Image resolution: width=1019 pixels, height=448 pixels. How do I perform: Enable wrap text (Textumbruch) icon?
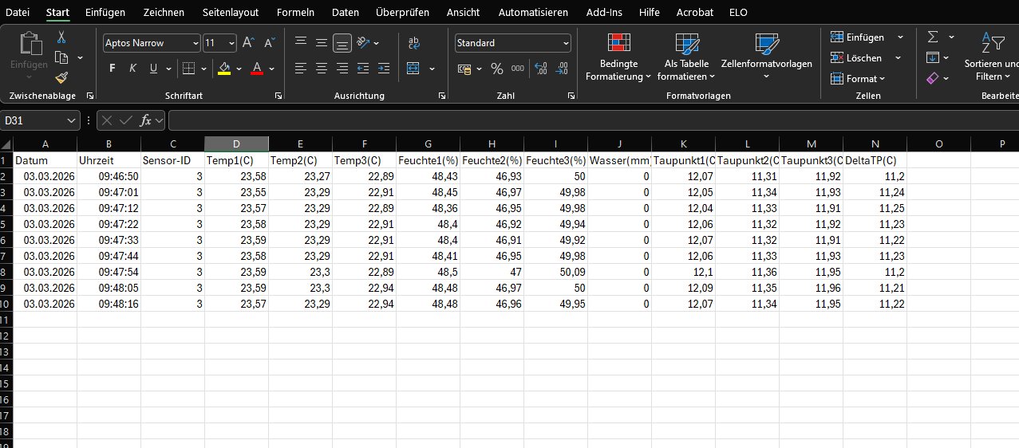pos(413,43)
